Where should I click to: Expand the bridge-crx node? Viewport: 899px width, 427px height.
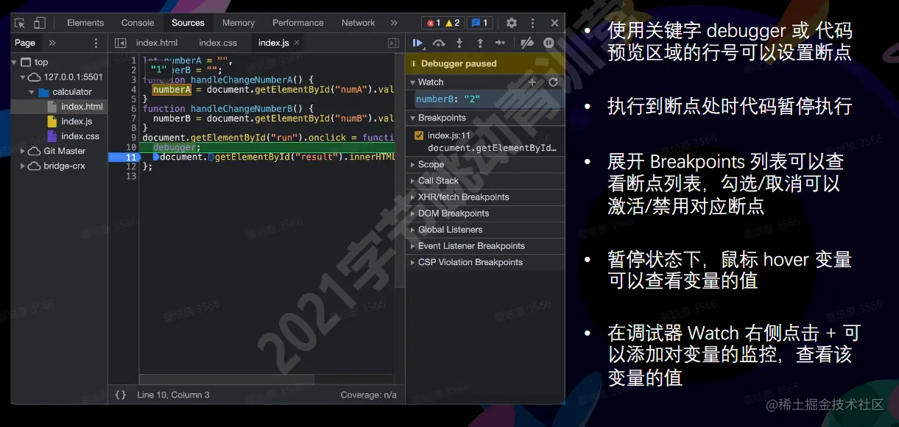[x=23, y=166]
